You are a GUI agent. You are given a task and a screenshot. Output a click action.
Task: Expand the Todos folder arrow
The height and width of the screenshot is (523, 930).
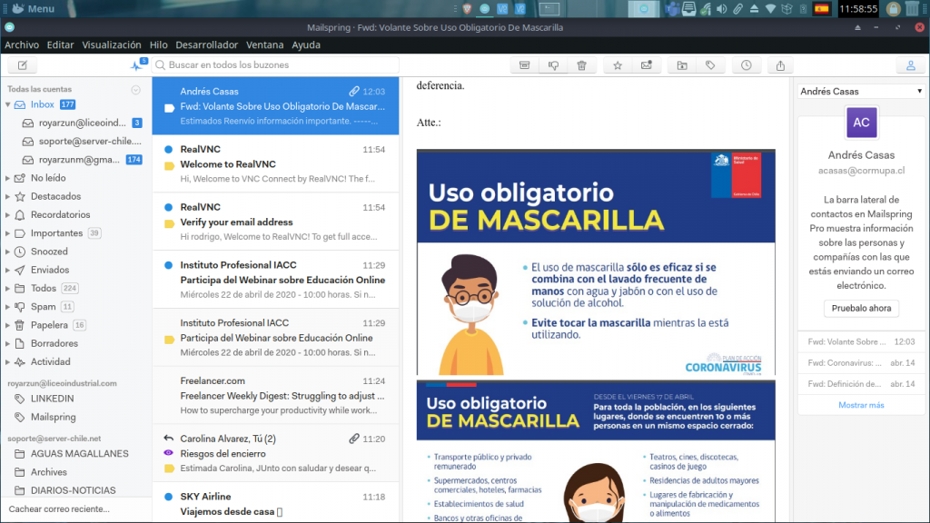7,288
